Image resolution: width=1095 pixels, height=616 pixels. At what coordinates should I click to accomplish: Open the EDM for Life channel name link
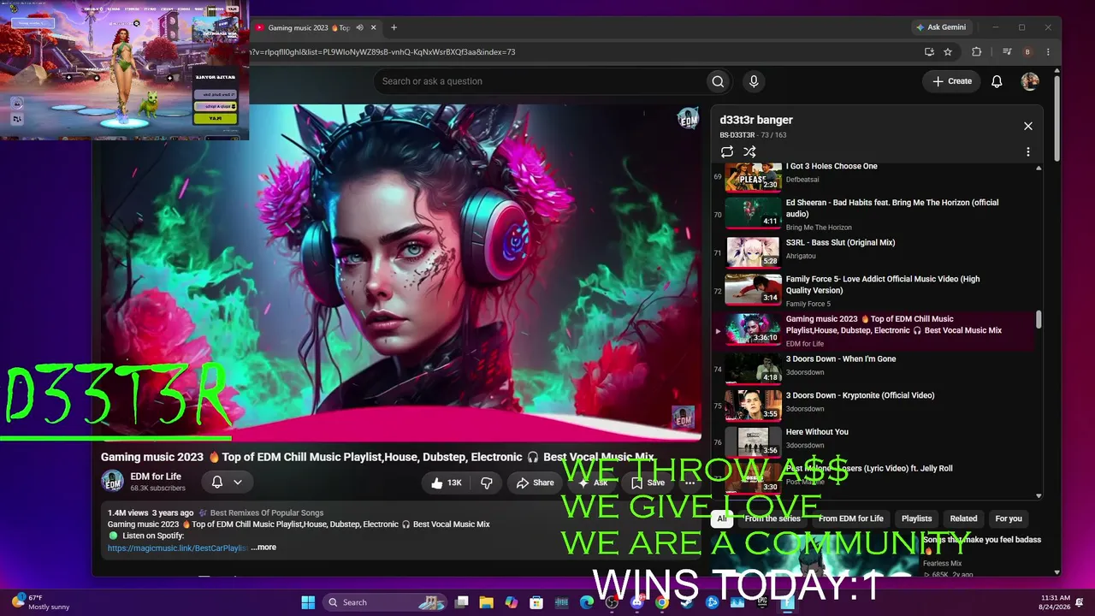point(156,477)
